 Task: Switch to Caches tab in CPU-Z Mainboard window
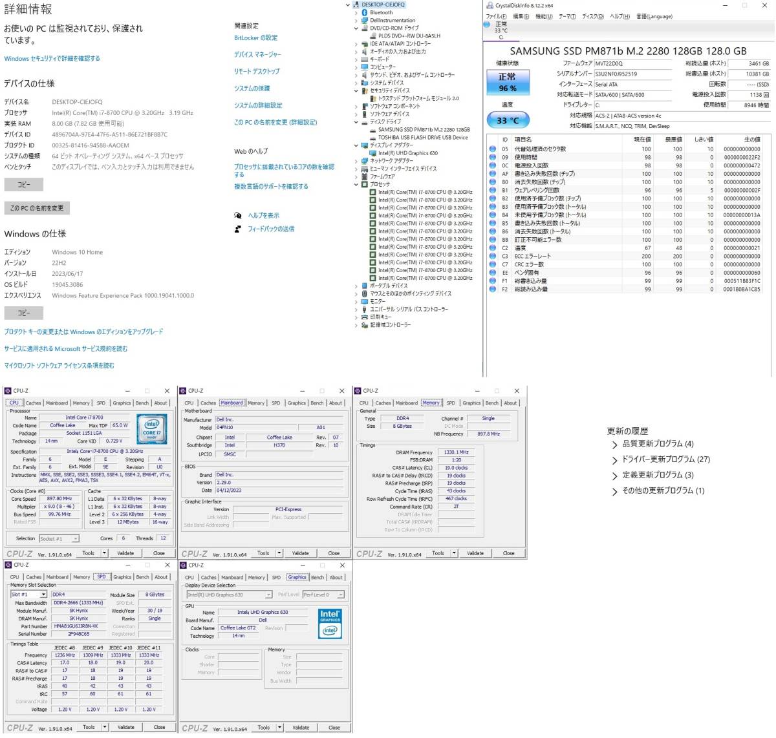pos(208,403)
